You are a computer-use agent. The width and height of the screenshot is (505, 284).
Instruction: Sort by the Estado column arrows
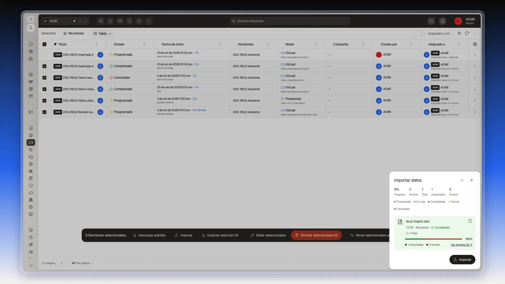[x=144, y=44]
